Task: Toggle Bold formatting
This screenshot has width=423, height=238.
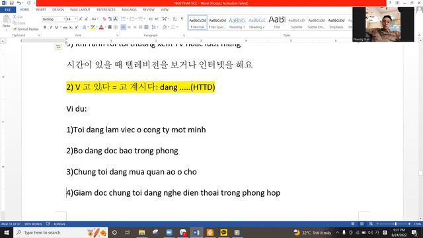Action: pos(45,27)
